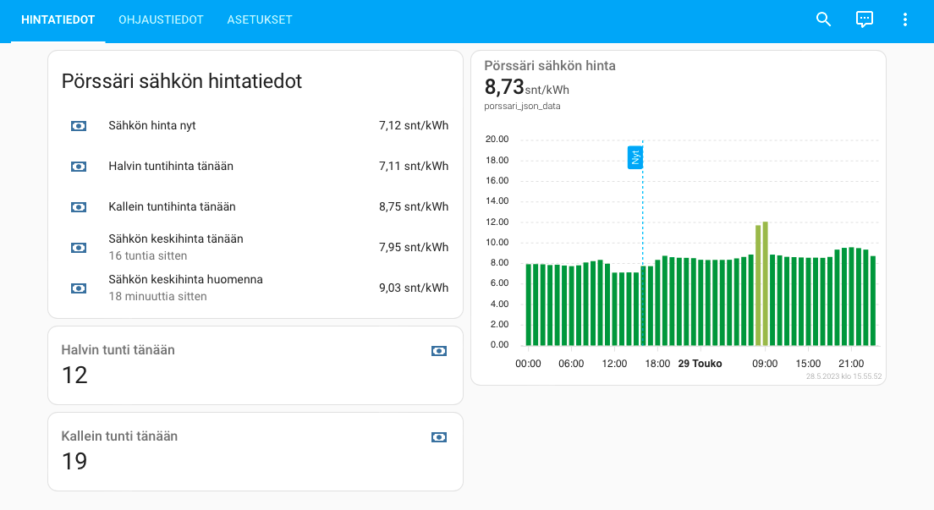Select the icon beside Sähkön keskihinta tänään
This screenshot has height=510, width=934.
point(79,248)
